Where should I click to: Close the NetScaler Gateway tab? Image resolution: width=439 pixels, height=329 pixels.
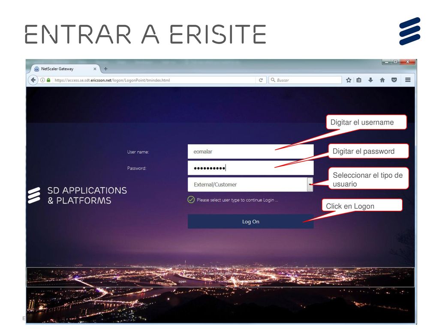click(x=95, y=69)
